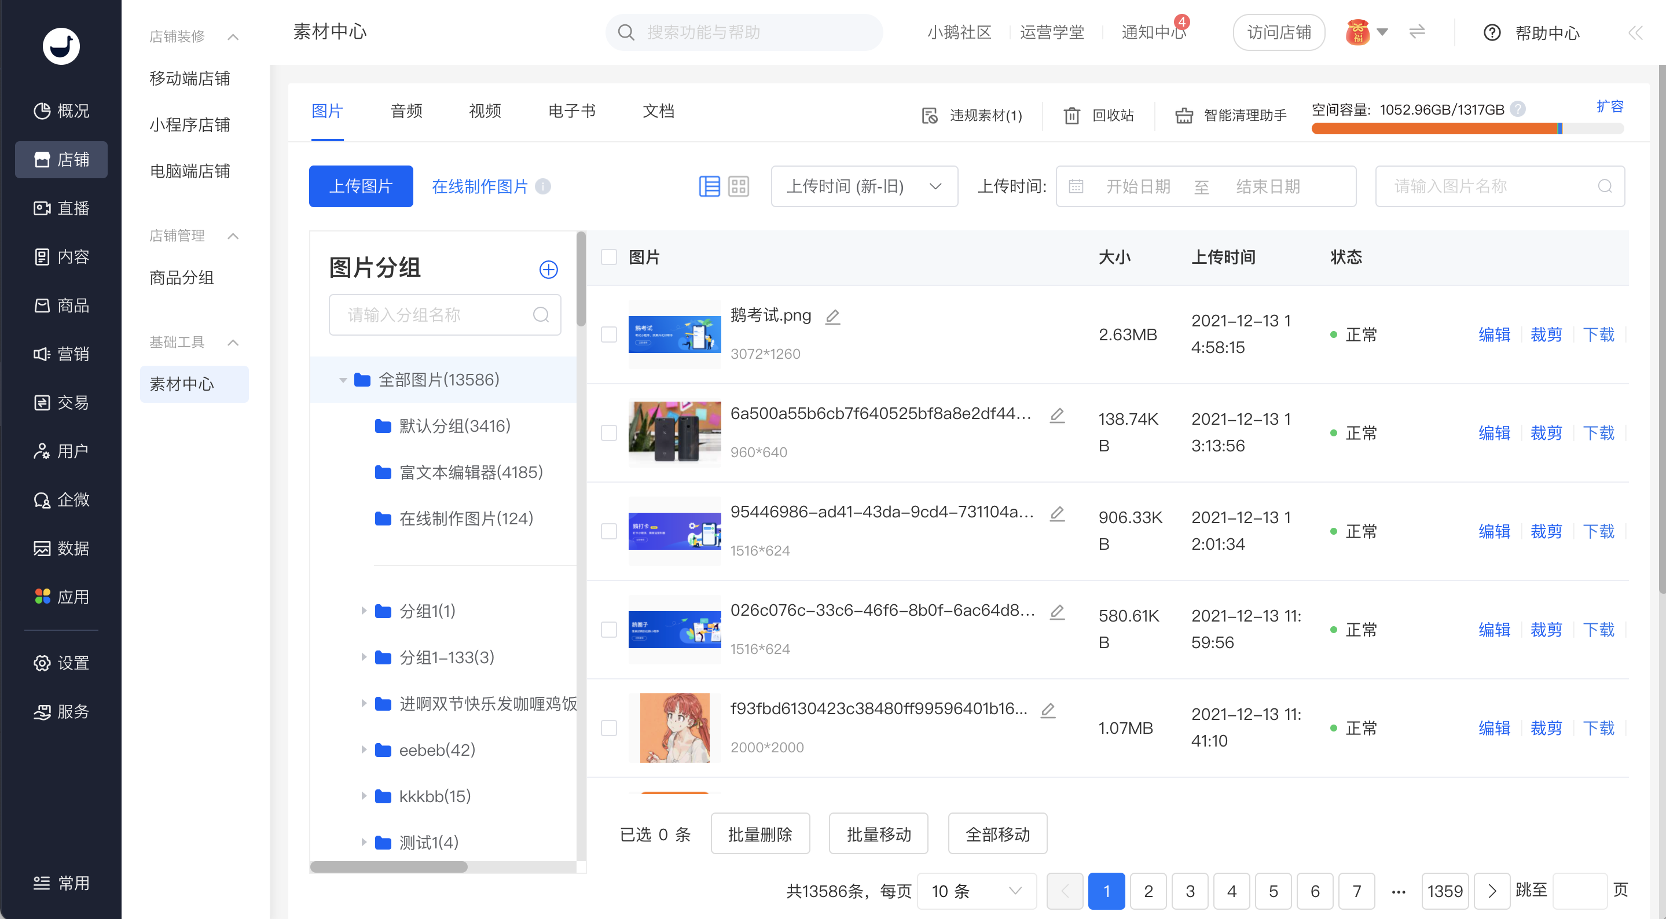
Task: Open 应用 apps in the sidebar
Action: 61,596
